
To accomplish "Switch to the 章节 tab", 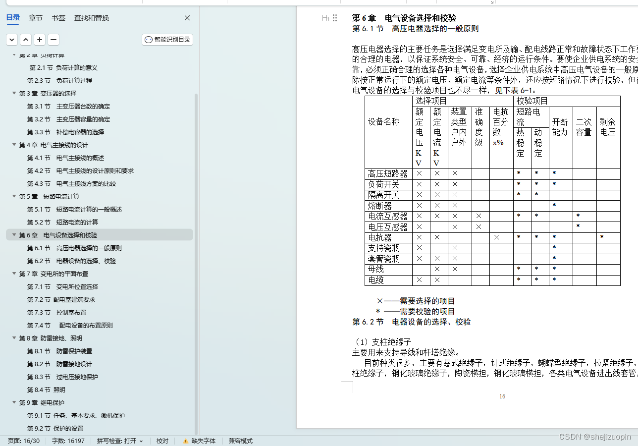I will click(x=36, y=18).
